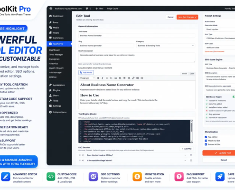Click the plus New item in admin bar
235x190 pixels.
[99, 9]
